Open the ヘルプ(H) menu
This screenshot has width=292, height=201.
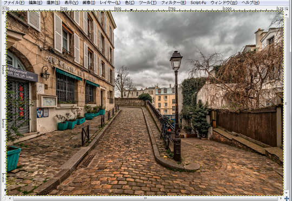[x=250, y=3]
